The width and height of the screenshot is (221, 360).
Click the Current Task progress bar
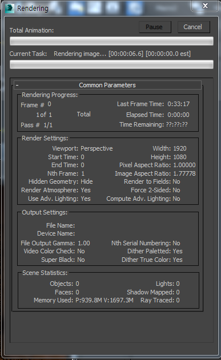111,64
